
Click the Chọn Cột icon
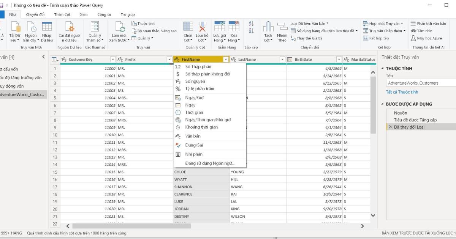coord(188,27)
